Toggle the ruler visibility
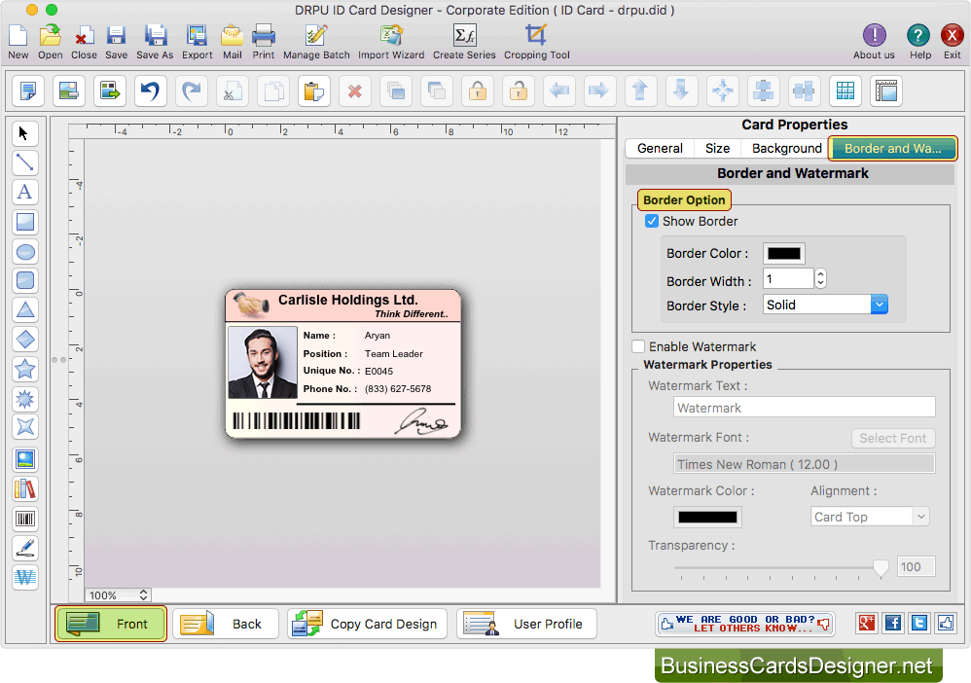The image size is (971, 683). (885, 90)
